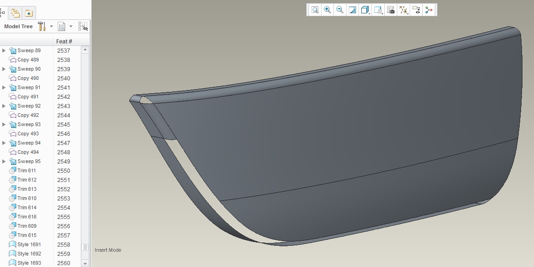
Task: Select the Style 1692 feature icon
Action: click(12, 254)
